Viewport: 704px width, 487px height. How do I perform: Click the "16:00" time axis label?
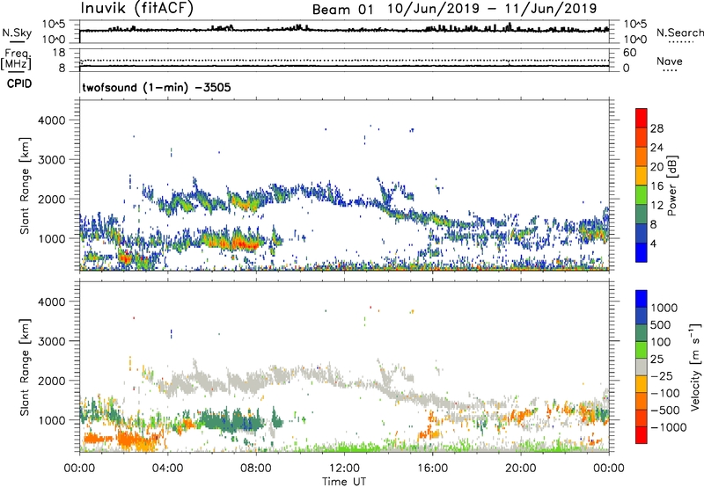432,469
